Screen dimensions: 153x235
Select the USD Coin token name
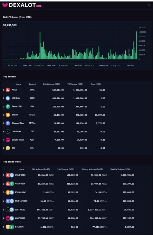[x=16, y=98]
